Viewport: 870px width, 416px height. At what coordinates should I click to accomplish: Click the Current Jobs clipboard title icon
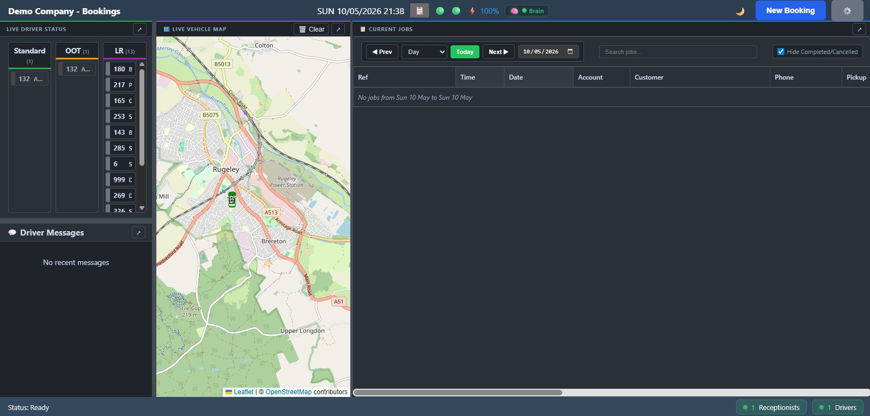point(363,29)
